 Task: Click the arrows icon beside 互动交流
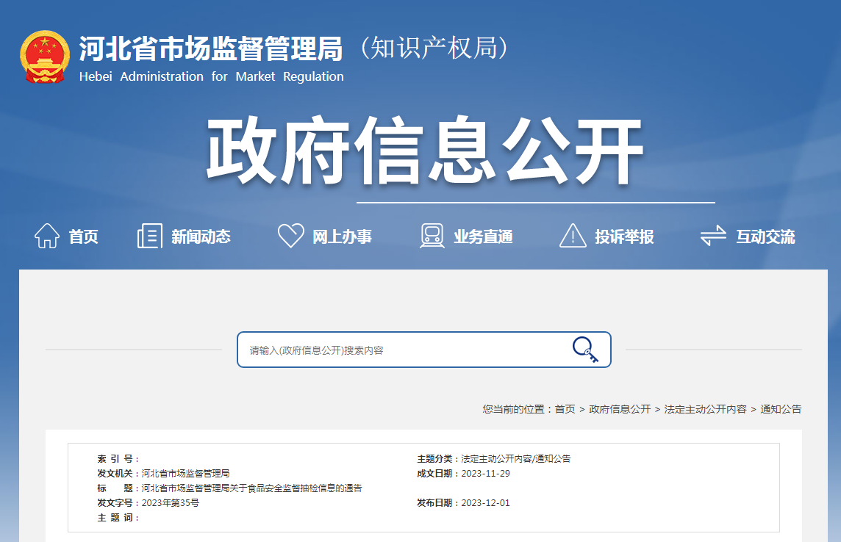point(713,236)
